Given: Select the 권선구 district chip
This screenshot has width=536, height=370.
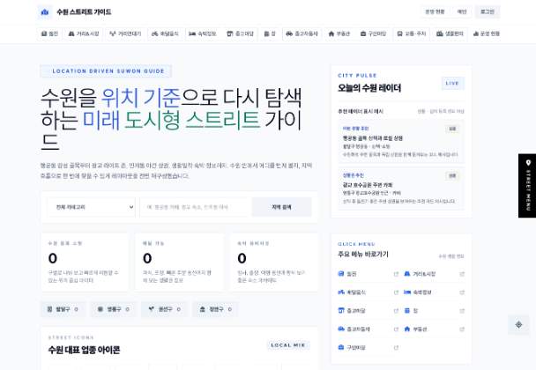Looking at the screenshot, I should pos(165,309).
